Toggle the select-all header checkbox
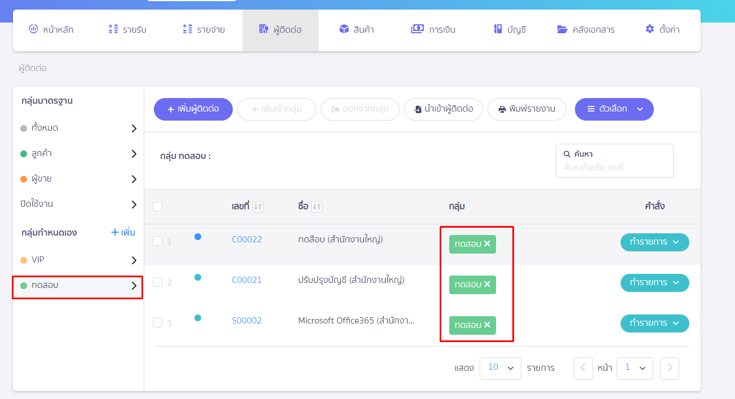Image resolution: width=735 pixels, height=399 pixels. pyautogui.click(x=158, y=207)
